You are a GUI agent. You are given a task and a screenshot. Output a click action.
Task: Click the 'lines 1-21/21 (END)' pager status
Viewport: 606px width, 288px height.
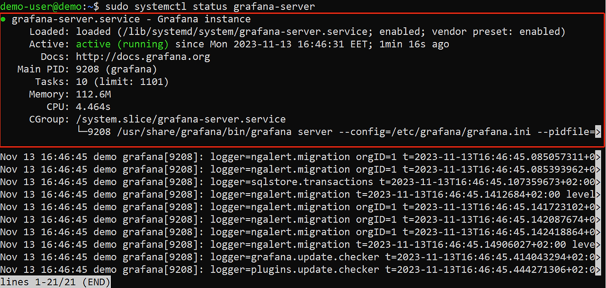click(55, 282)
